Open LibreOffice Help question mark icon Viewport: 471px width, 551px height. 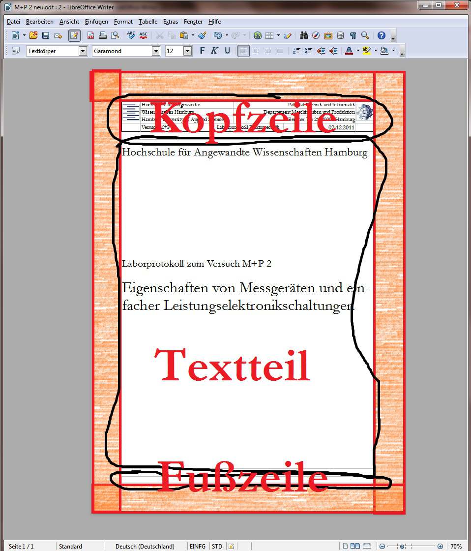[381, 35]
